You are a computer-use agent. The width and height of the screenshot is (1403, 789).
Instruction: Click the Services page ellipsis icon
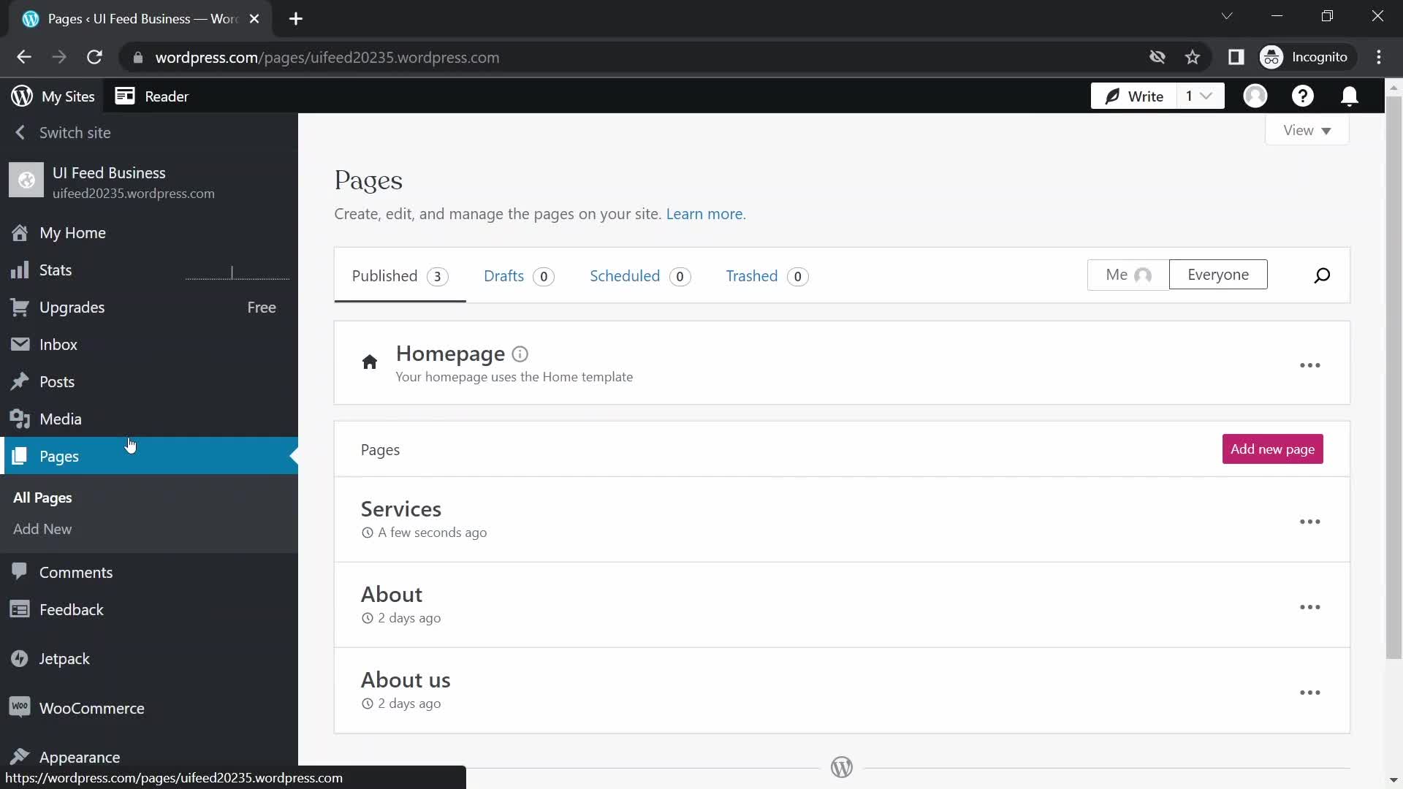coord(1310,521)
